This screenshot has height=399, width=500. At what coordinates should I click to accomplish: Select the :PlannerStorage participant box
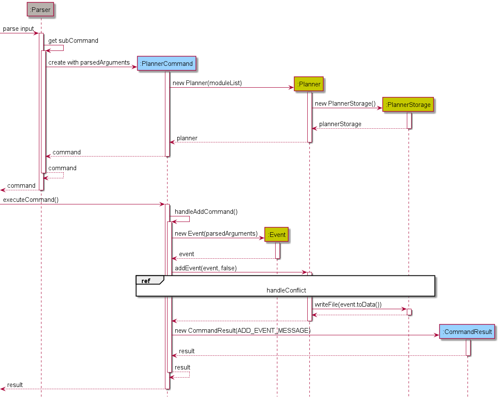point(408,104)
